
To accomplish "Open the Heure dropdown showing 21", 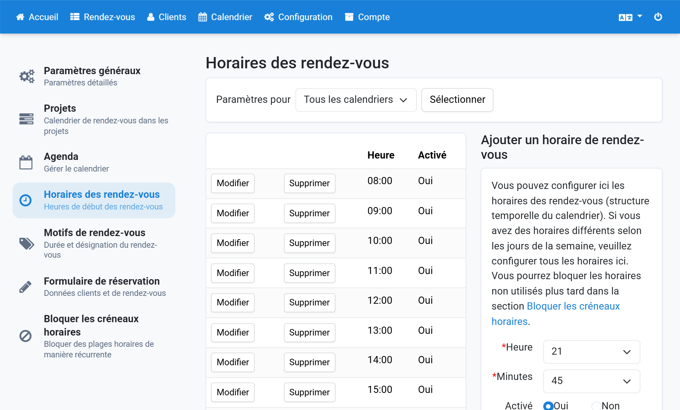I will pos(591,352).
